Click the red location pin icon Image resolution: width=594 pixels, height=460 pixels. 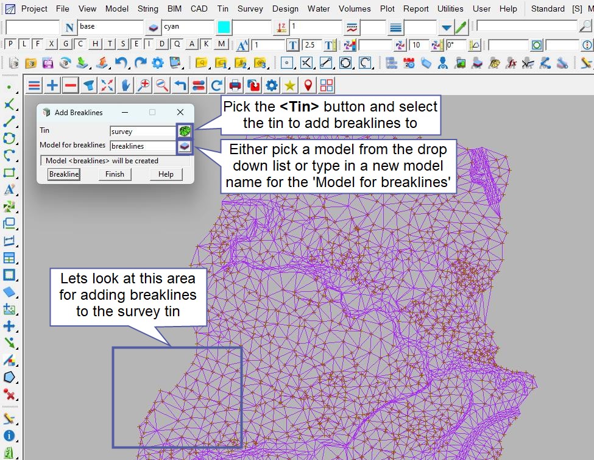(x=308, y=85)
